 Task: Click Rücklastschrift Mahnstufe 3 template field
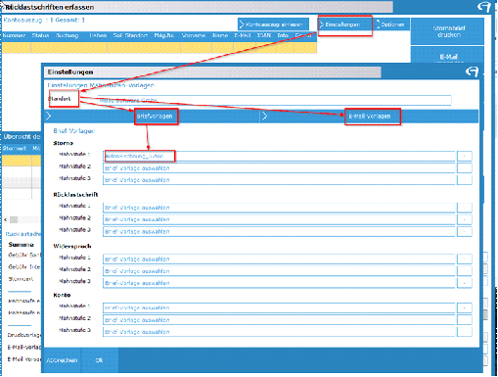coord(279,231)
